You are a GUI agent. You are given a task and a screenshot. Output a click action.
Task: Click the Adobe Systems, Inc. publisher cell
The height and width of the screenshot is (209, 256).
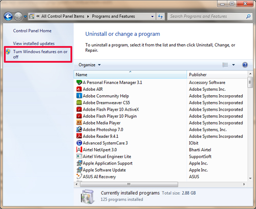tap(208, 130)
